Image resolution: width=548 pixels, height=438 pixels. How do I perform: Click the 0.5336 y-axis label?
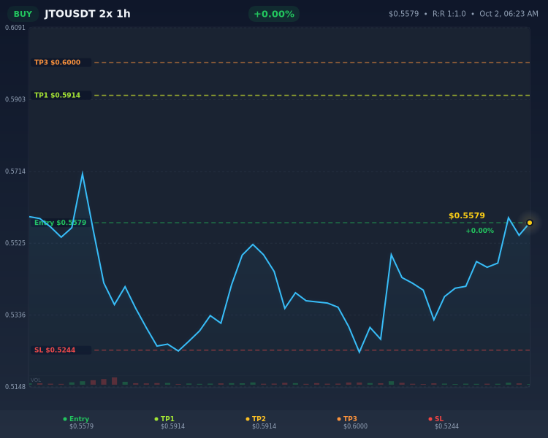[x=15, y=315]
